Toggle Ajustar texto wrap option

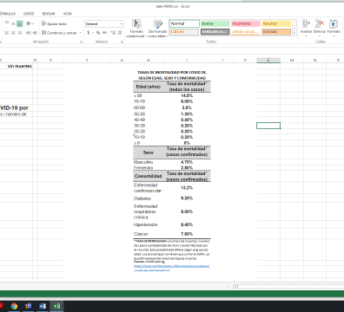[54, 23]
